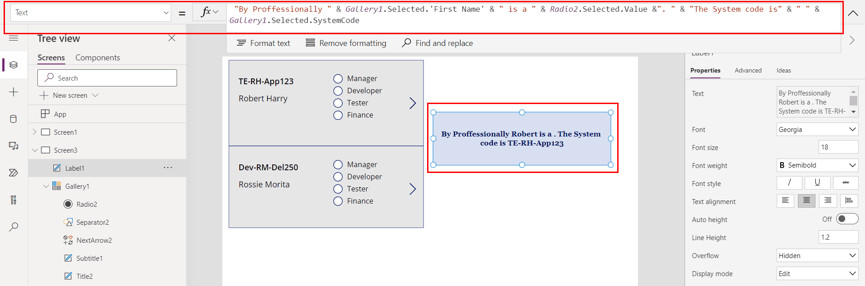Screen dimensions: 865x286
Task: Select Tester radio for Rossie Morita
Action: click(338, 189)
